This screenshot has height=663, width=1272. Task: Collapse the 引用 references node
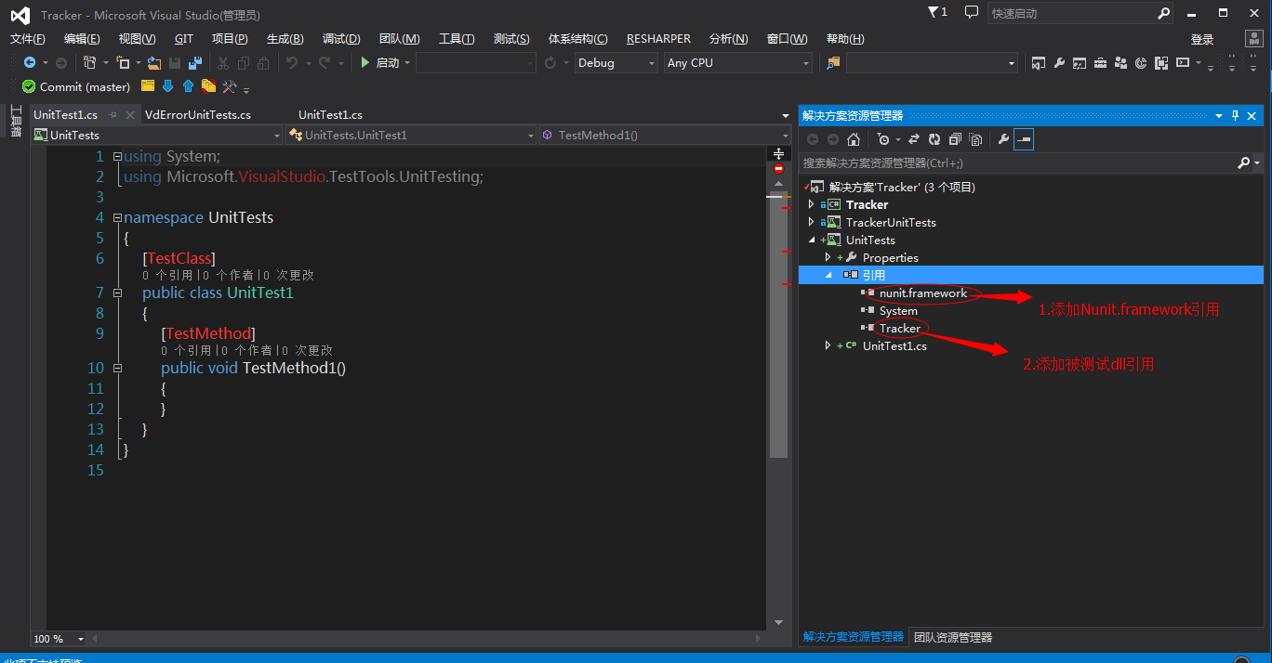point(828,275)
